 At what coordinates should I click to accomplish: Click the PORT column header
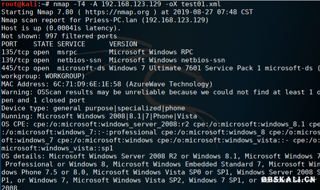[9, 44]
